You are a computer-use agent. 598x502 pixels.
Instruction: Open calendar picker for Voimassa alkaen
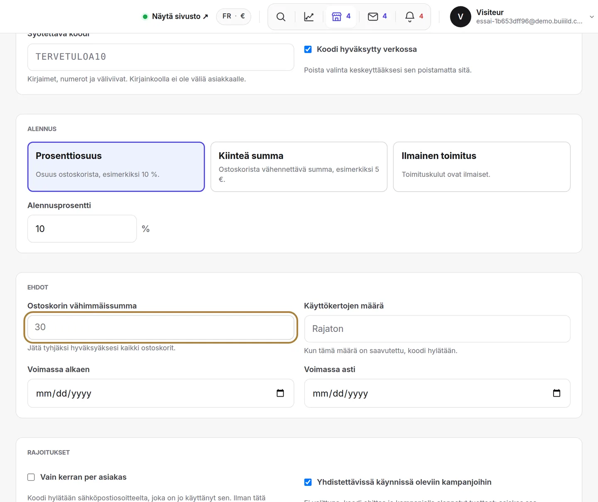(x=280, y=393)
